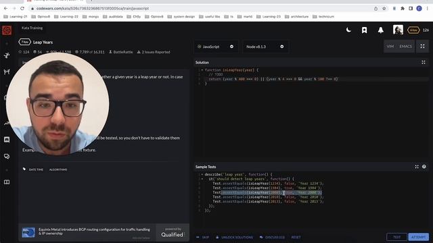Viewport: 433px width, 243px height.
Task: Open the Node v8.1.3 version dropdown
Action: click(265, 47)
